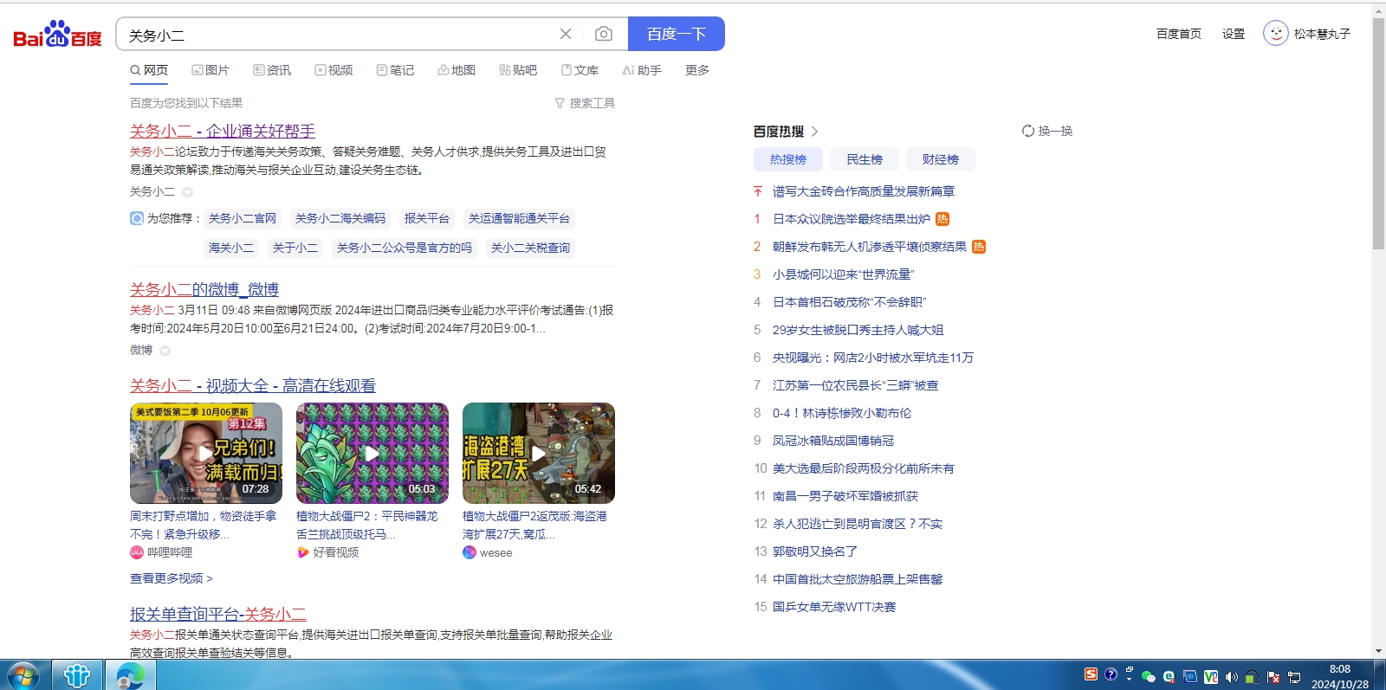1386x690 pixels.
Task: Play the 07:28 video thumbnail
Action: (206, 453)
